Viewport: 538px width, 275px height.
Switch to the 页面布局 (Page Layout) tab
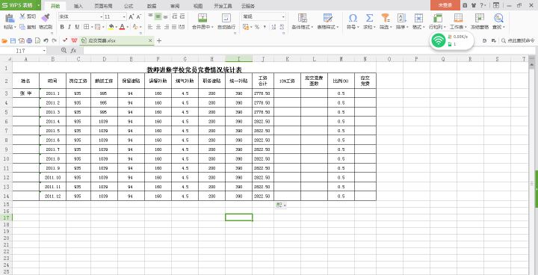click(x=103, y=6)
